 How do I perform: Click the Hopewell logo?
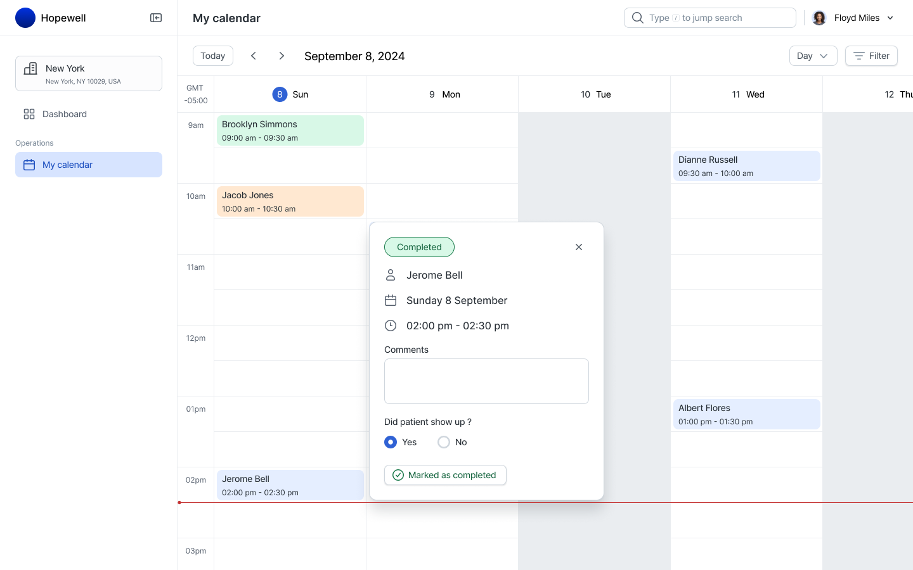pos(25,18)
